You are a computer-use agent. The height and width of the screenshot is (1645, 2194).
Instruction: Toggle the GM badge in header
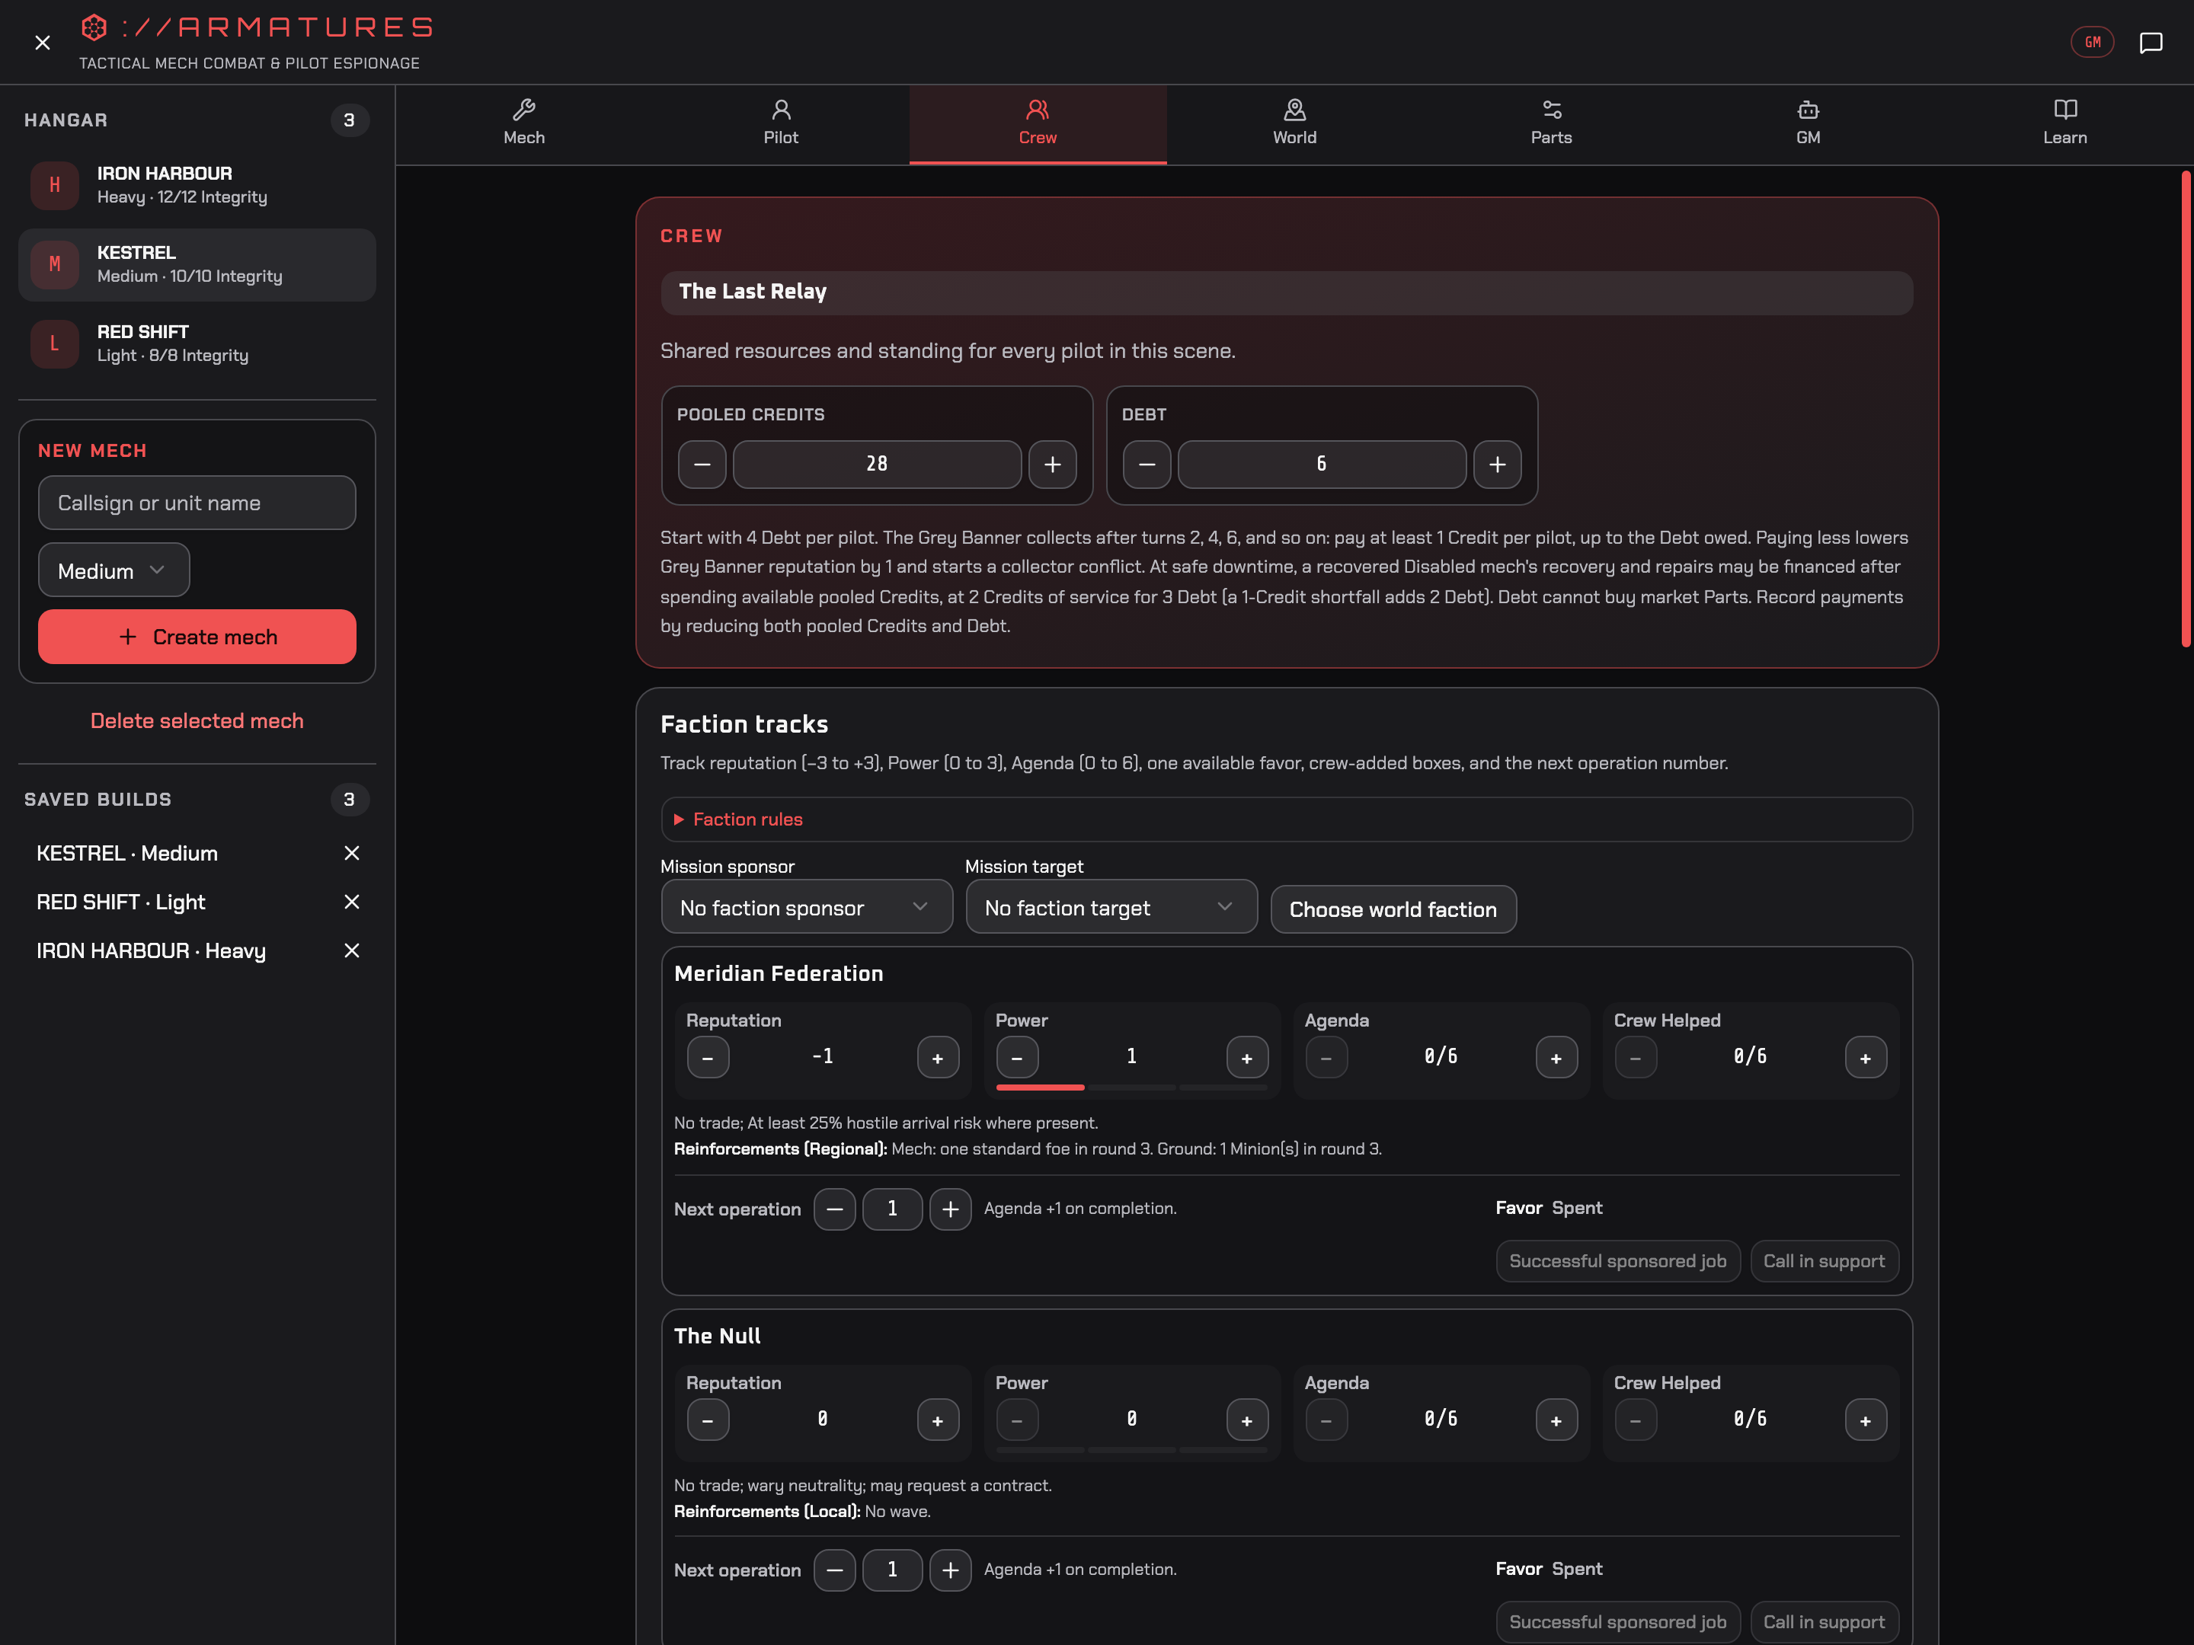coord(2092,43)
